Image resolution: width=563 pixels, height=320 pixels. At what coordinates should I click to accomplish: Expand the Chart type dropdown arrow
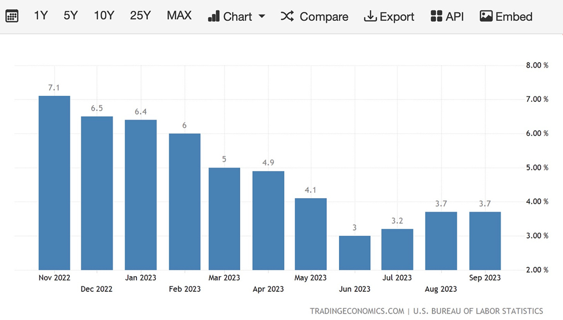[x=262, y=16]
